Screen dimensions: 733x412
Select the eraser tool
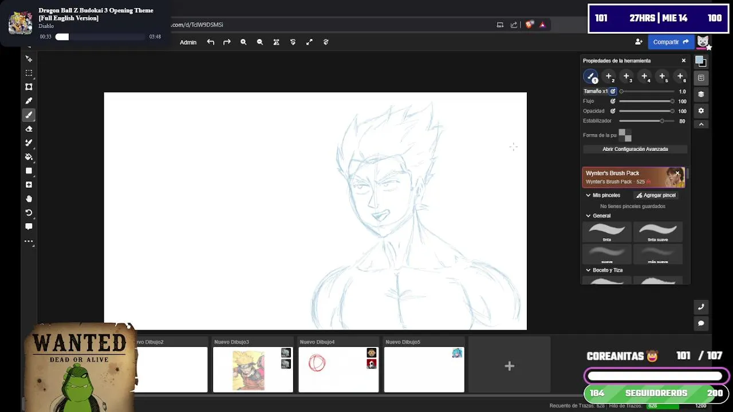click(x=29, y=129)
